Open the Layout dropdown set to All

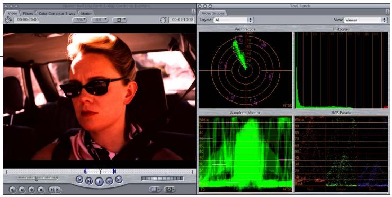pyautogui.click(x=233, y=20)
